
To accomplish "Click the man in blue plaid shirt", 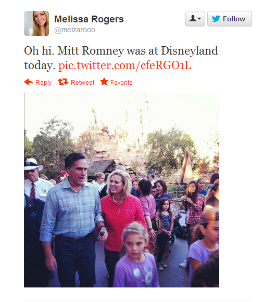I will tap(72, 218).
